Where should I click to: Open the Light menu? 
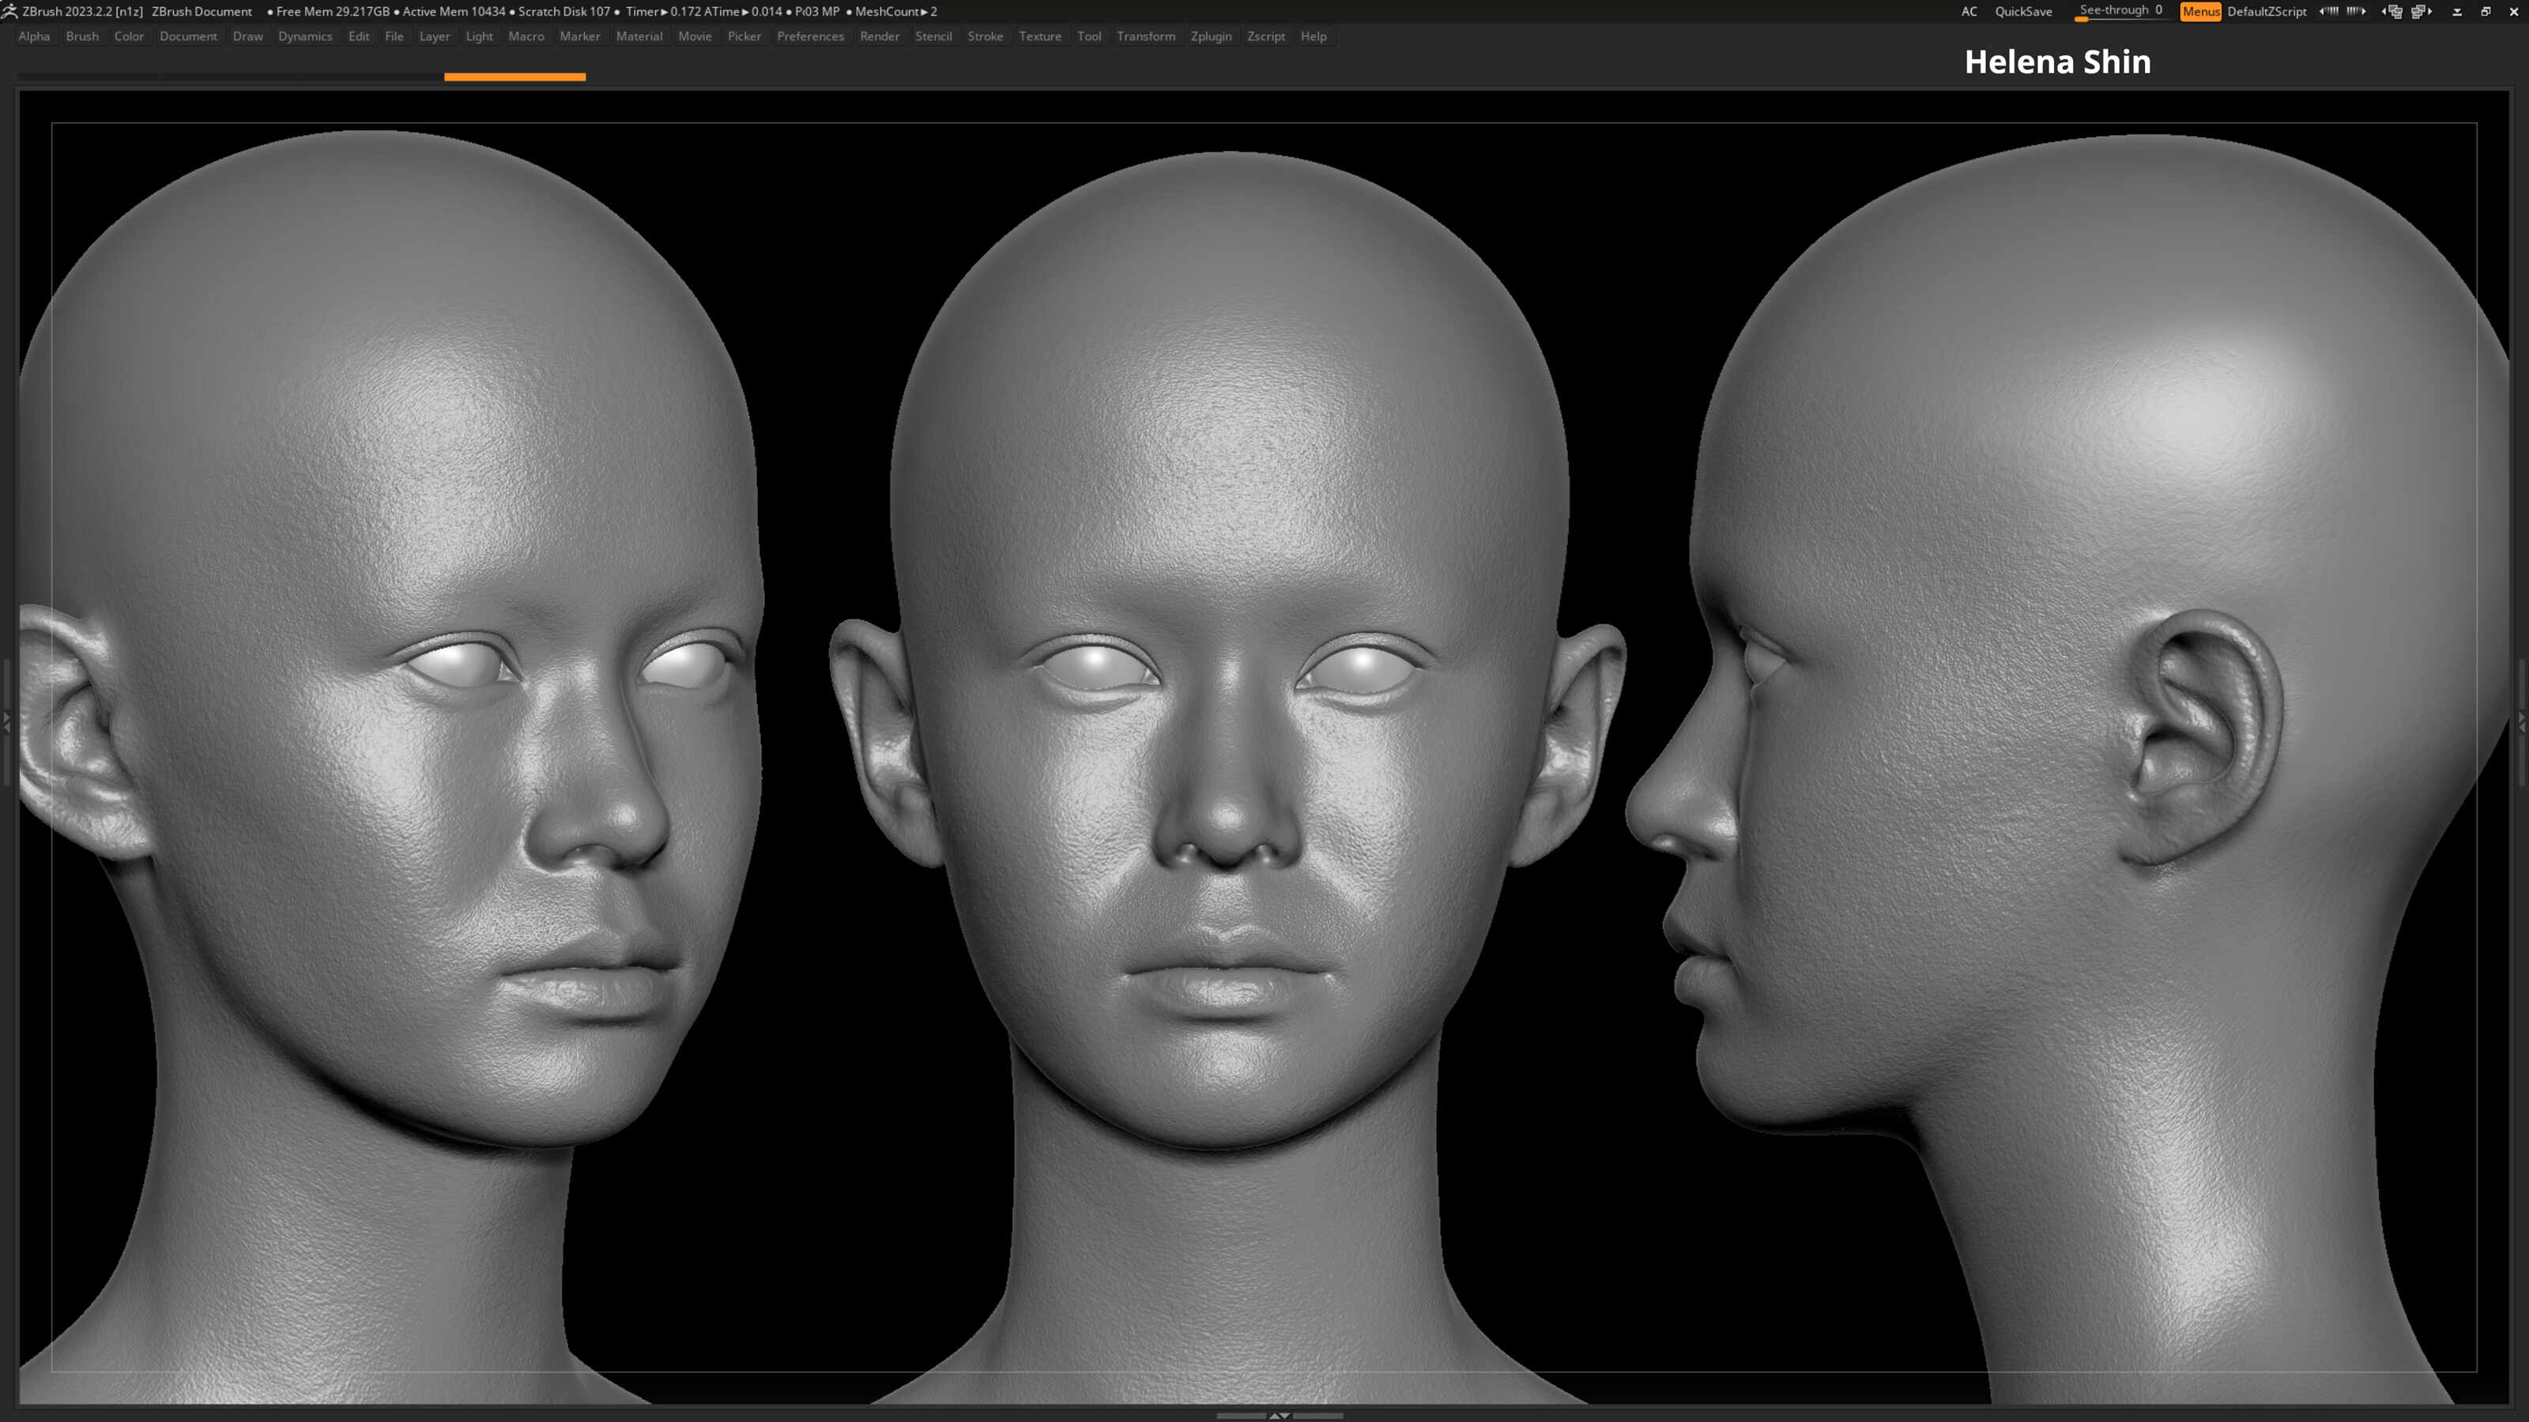[x=479, y=36]
